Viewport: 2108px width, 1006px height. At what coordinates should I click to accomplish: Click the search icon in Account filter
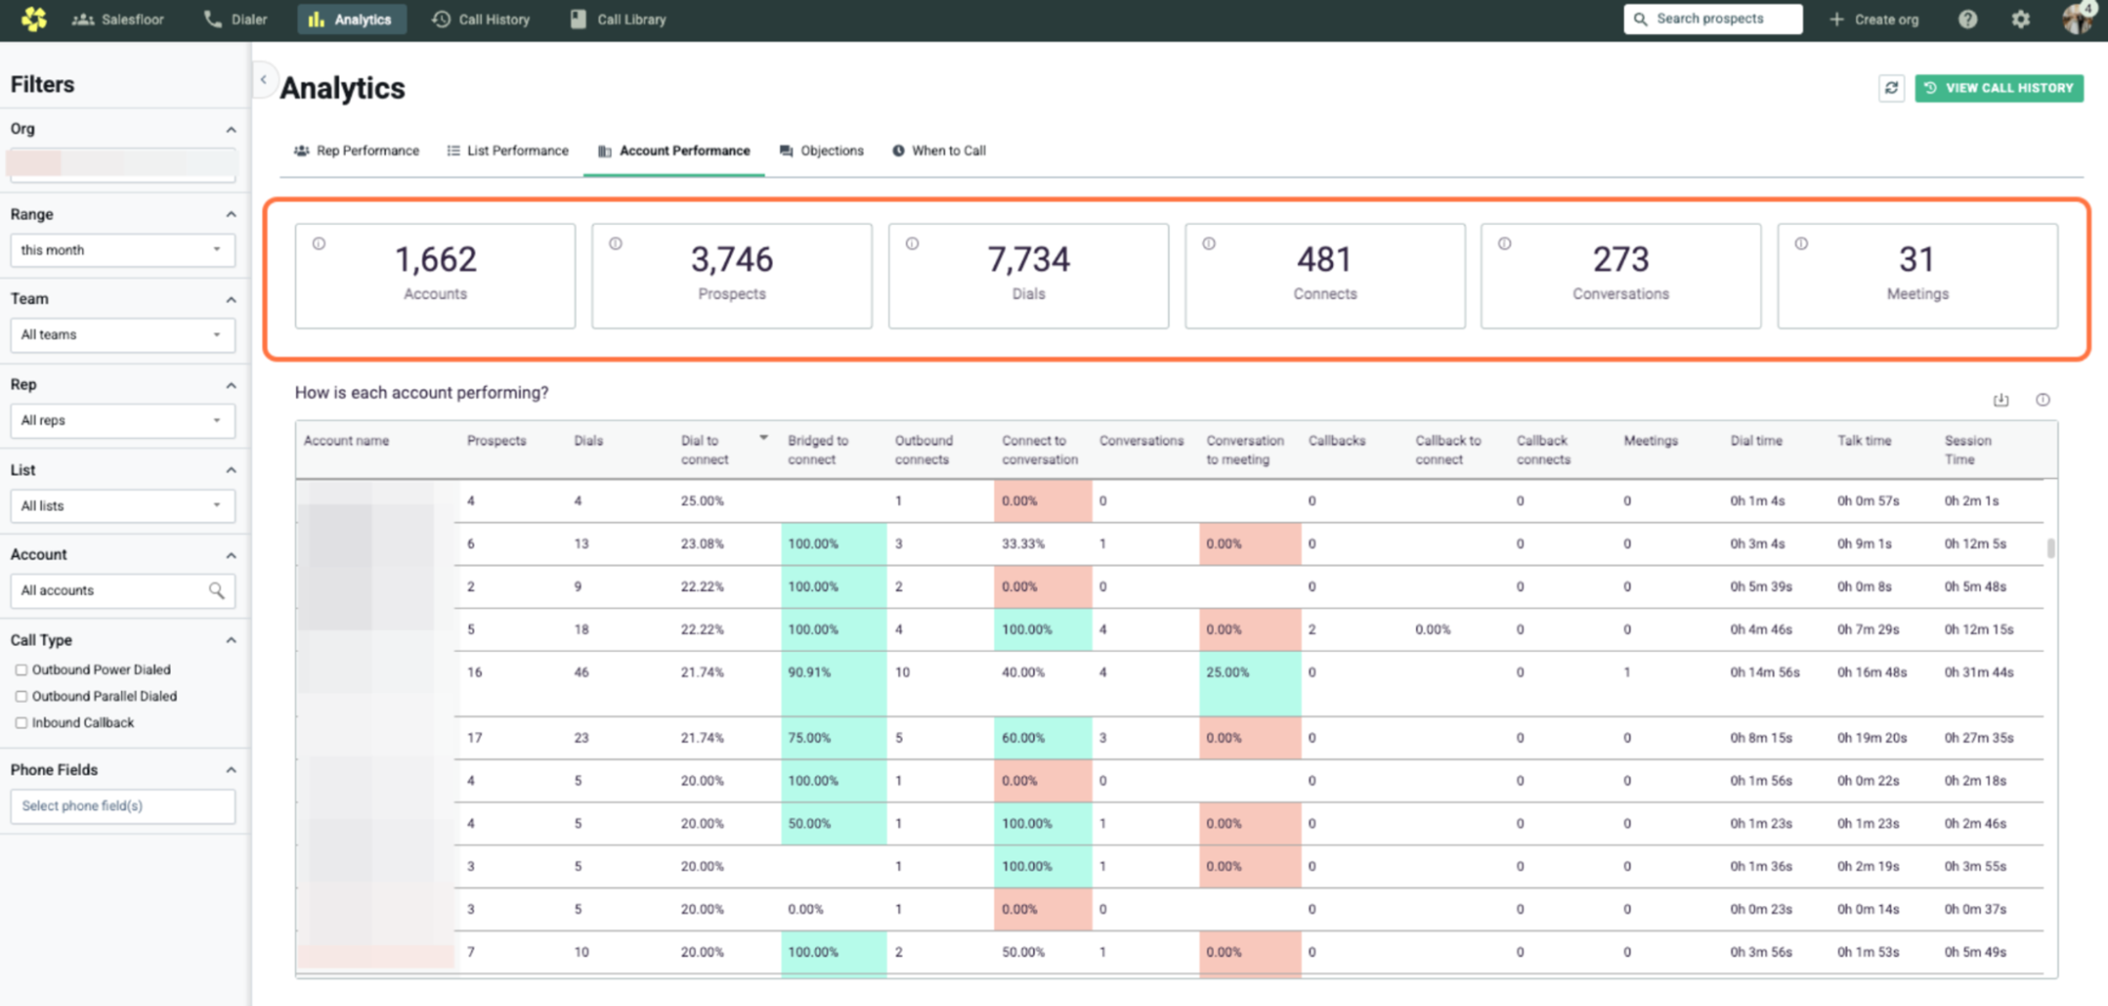(216, 589)
